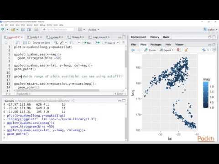
Task: Open the History tab
Action: (x=155, y=37)
